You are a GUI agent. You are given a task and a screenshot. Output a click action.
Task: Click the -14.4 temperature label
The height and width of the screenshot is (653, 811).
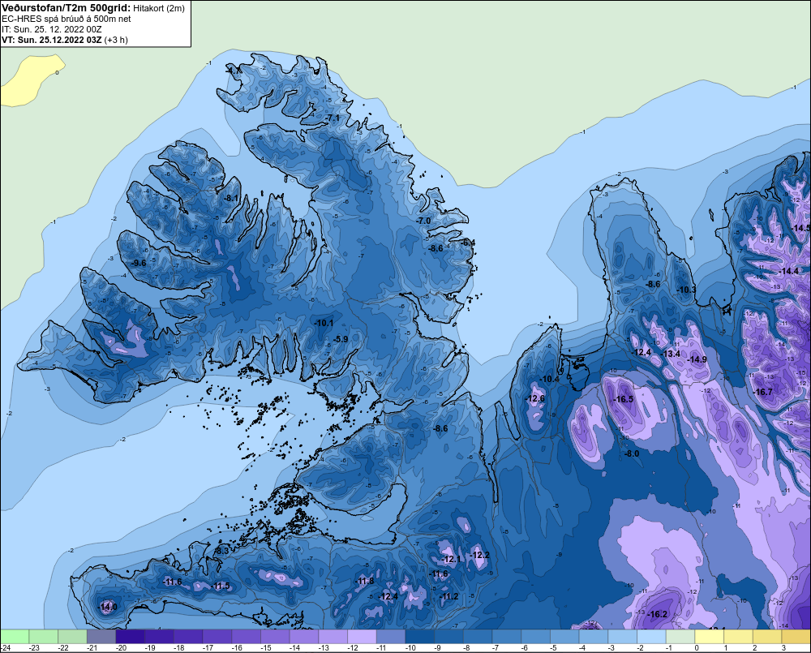[x=789, y=271]
